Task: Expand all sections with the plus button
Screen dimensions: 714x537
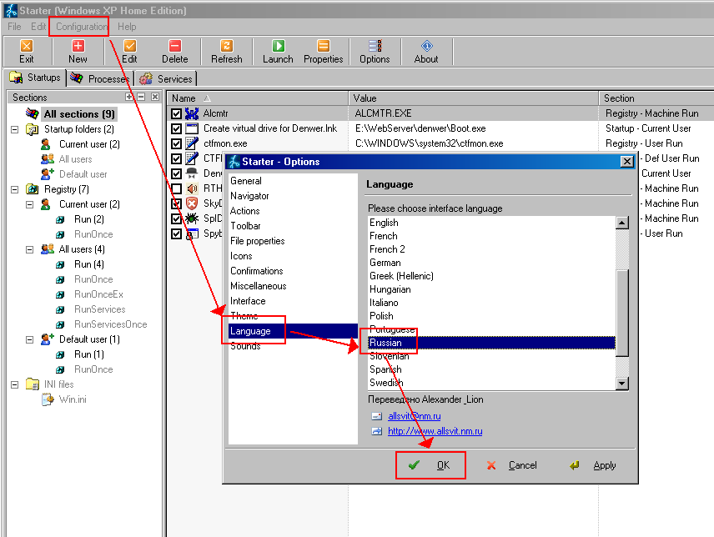Action: click(x=129, y=97)
